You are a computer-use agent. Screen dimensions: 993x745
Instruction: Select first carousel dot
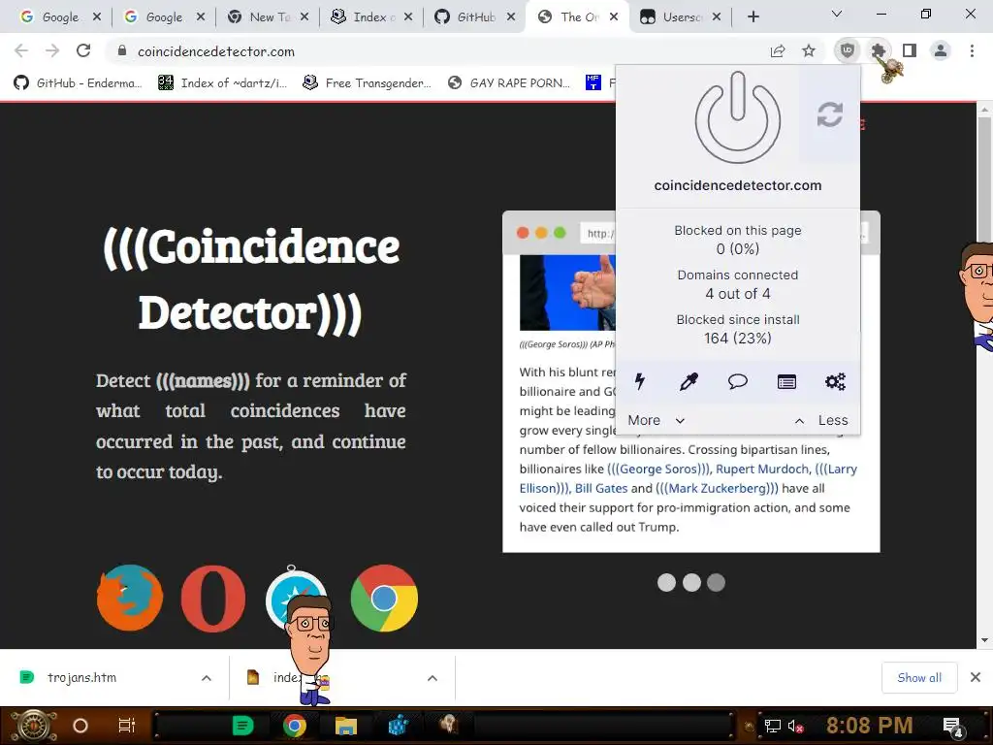666,582
